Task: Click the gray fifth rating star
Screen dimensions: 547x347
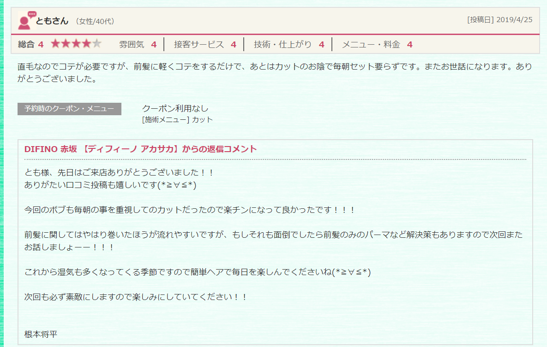Action: pyautogui.click(x=96, y=44)
